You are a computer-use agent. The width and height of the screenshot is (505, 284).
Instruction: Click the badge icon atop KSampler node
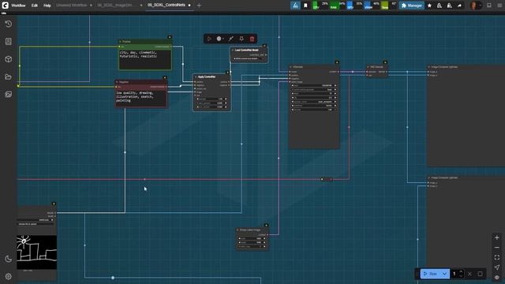(337, 62)
